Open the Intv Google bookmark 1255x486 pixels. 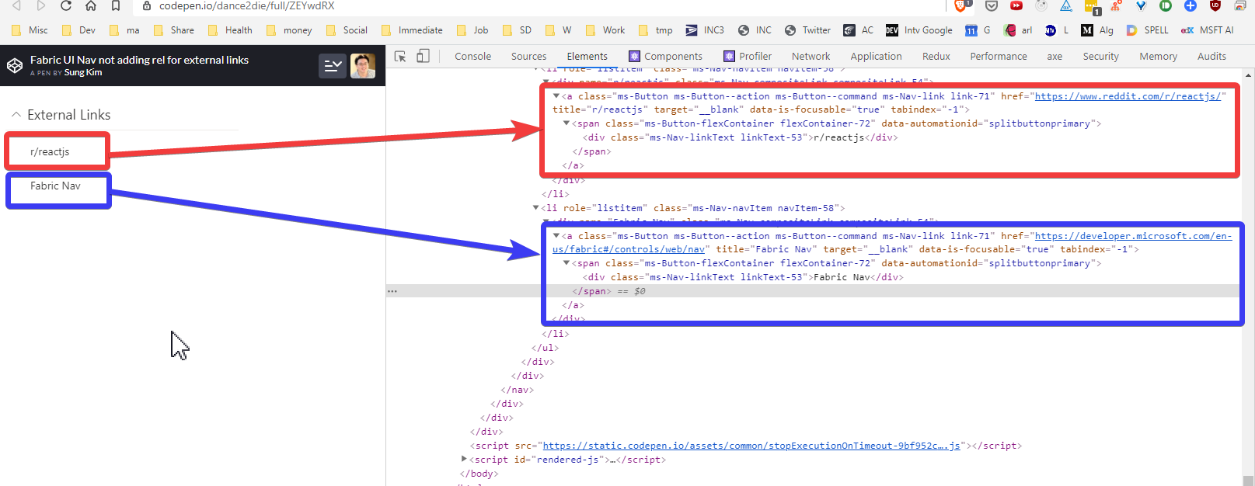point(919,30)
